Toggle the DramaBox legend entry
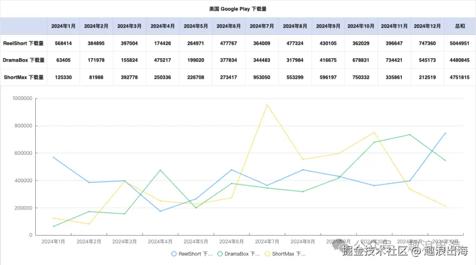The width and height of the screenshot is (476, 265). [x=238, y=254]
